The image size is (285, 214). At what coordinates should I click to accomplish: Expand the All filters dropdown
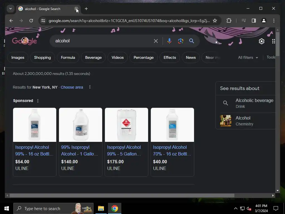tap(248, 57)
